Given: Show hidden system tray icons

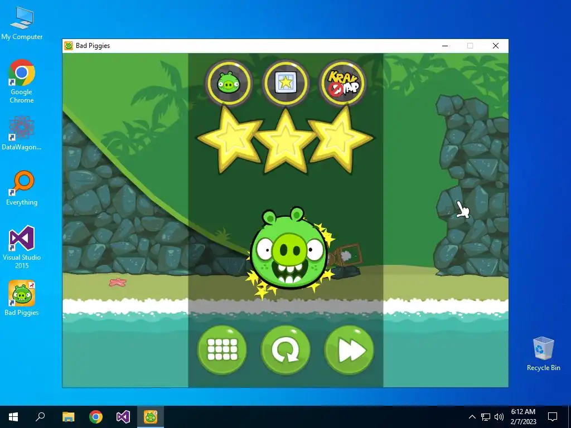Looking at the screenshot, I should [472, 417].
